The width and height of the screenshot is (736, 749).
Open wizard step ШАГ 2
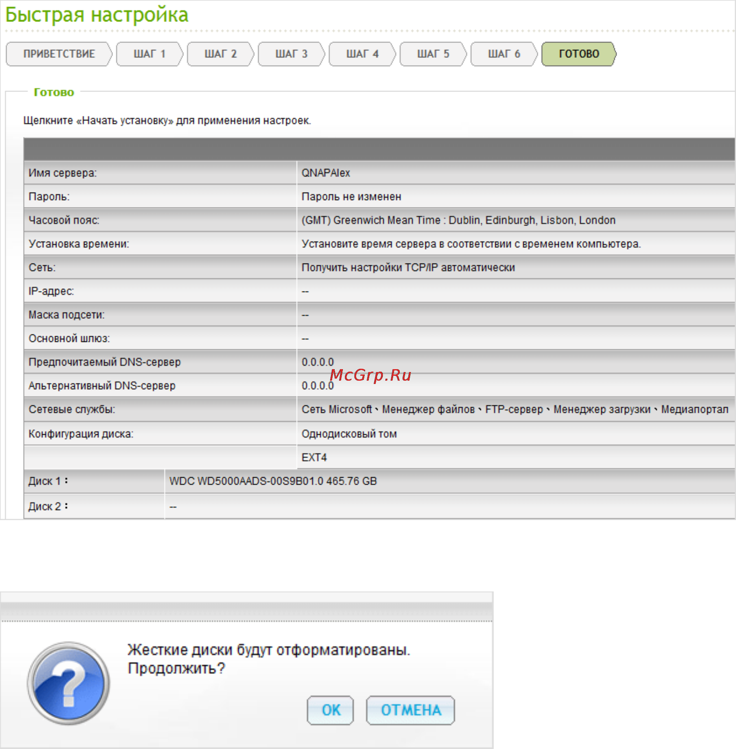(220, 54)
